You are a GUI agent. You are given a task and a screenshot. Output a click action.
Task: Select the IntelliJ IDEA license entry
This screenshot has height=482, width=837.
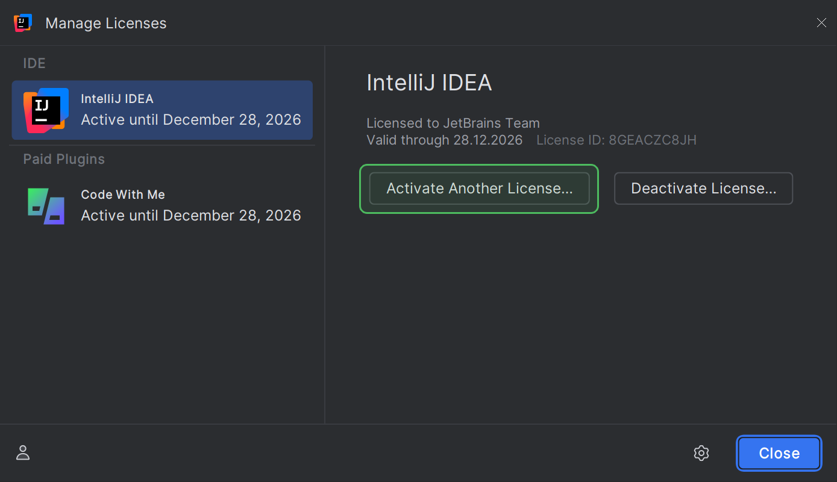click(161, 110)
